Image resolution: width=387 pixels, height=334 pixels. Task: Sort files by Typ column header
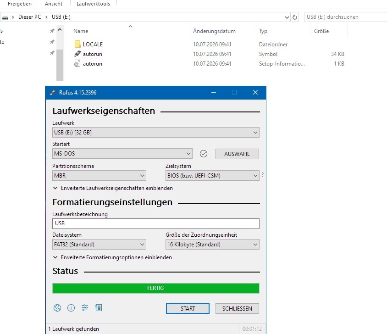[263, 31]
